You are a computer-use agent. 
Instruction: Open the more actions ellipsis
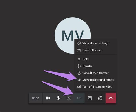(79, 98)
